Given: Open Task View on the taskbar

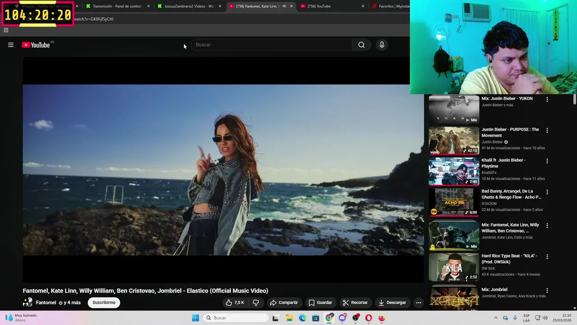Looking at the screenshot, I should (275, 318).
